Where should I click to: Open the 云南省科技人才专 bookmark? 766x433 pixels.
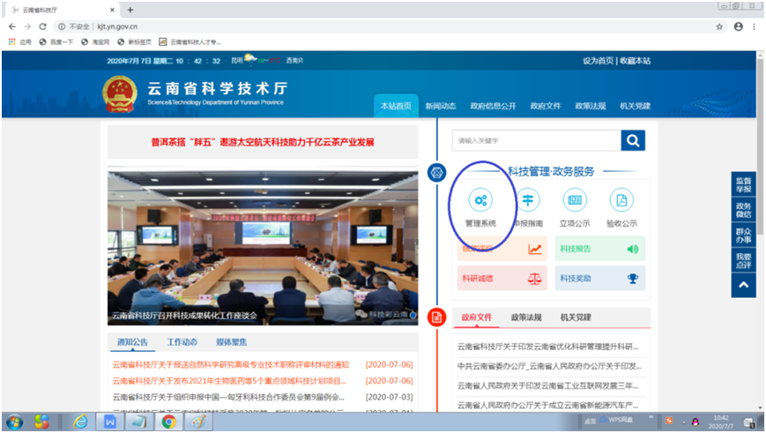[x=190, y=42]
